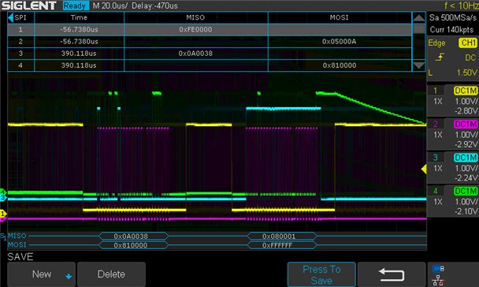The width and height of the screenshot is (479, 287).
Task: Click the rising edge trigger slope icon
Action: [440, 58]
